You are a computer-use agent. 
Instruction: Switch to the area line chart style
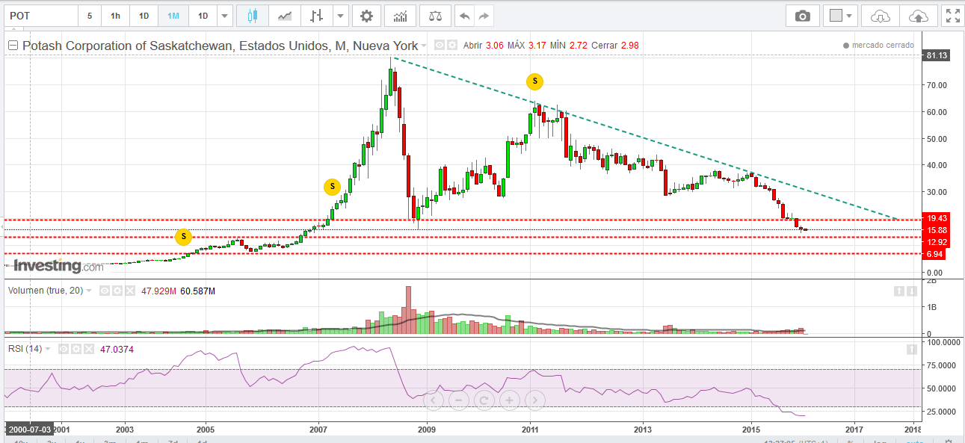(x=285, y=16)
